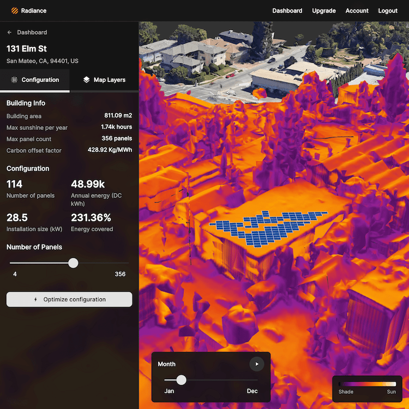Switch to the Configuration tab
This screenshot has width=409, height=409.
point(35,80)
